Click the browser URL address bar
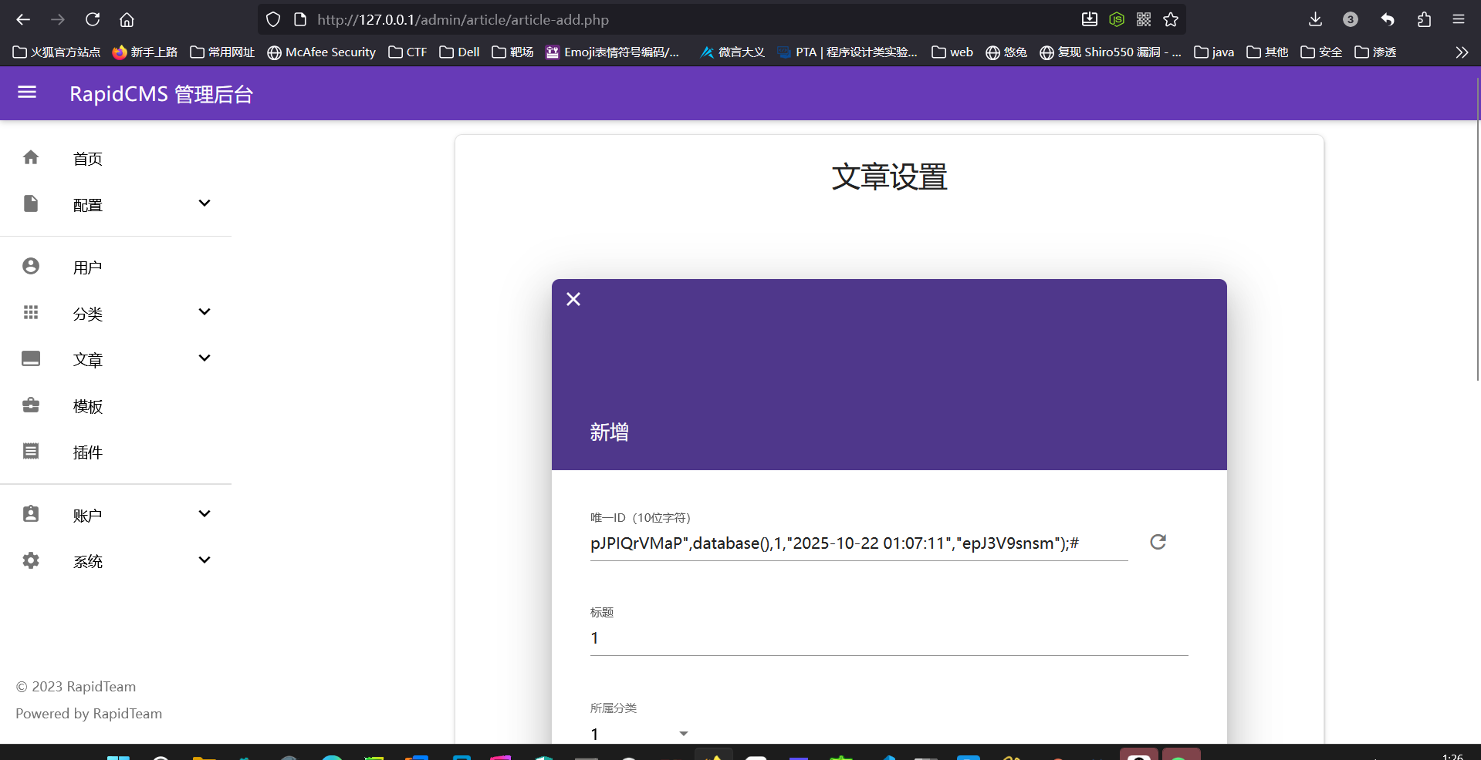The height and width of the screenshot is (760, 1481). (x=679, y=19)
